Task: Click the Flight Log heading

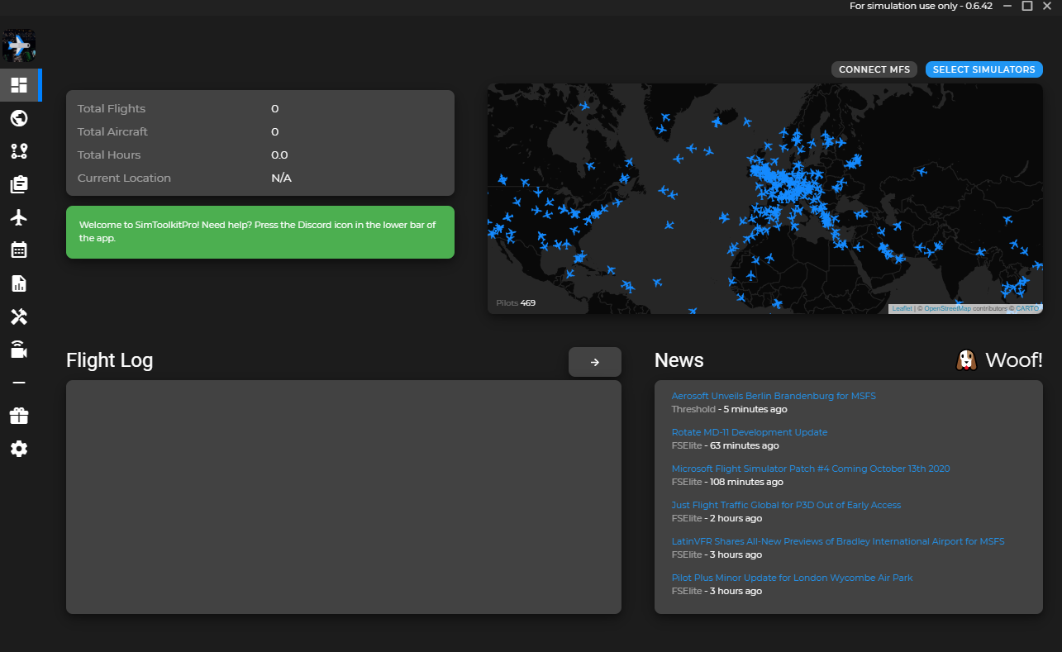Action: coord(109,360)
